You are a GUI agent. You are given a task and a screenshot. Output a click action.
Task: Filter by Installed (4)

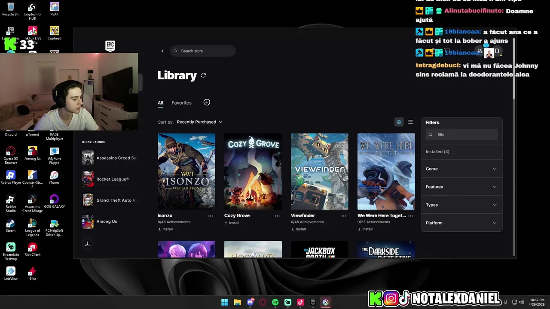pyautogui.click(x=437, y=151)
